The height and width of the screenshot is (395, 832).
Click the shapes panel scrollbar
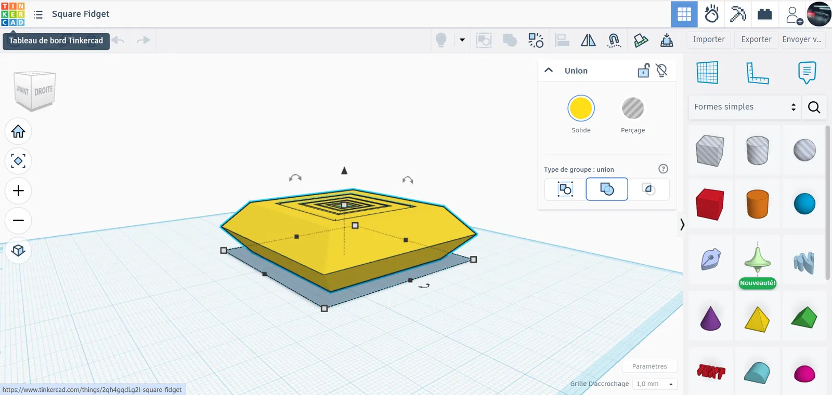828,202
